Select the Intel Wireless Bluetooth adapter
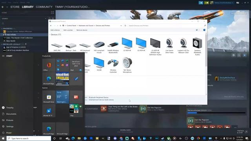This screenshot has width=251, height=141. coord(113,45)
